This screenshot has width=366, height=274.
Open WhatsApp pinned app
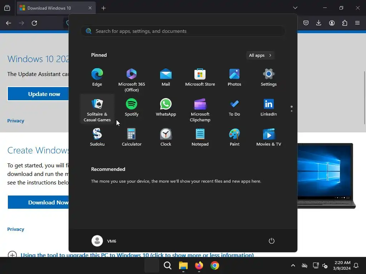166,107
